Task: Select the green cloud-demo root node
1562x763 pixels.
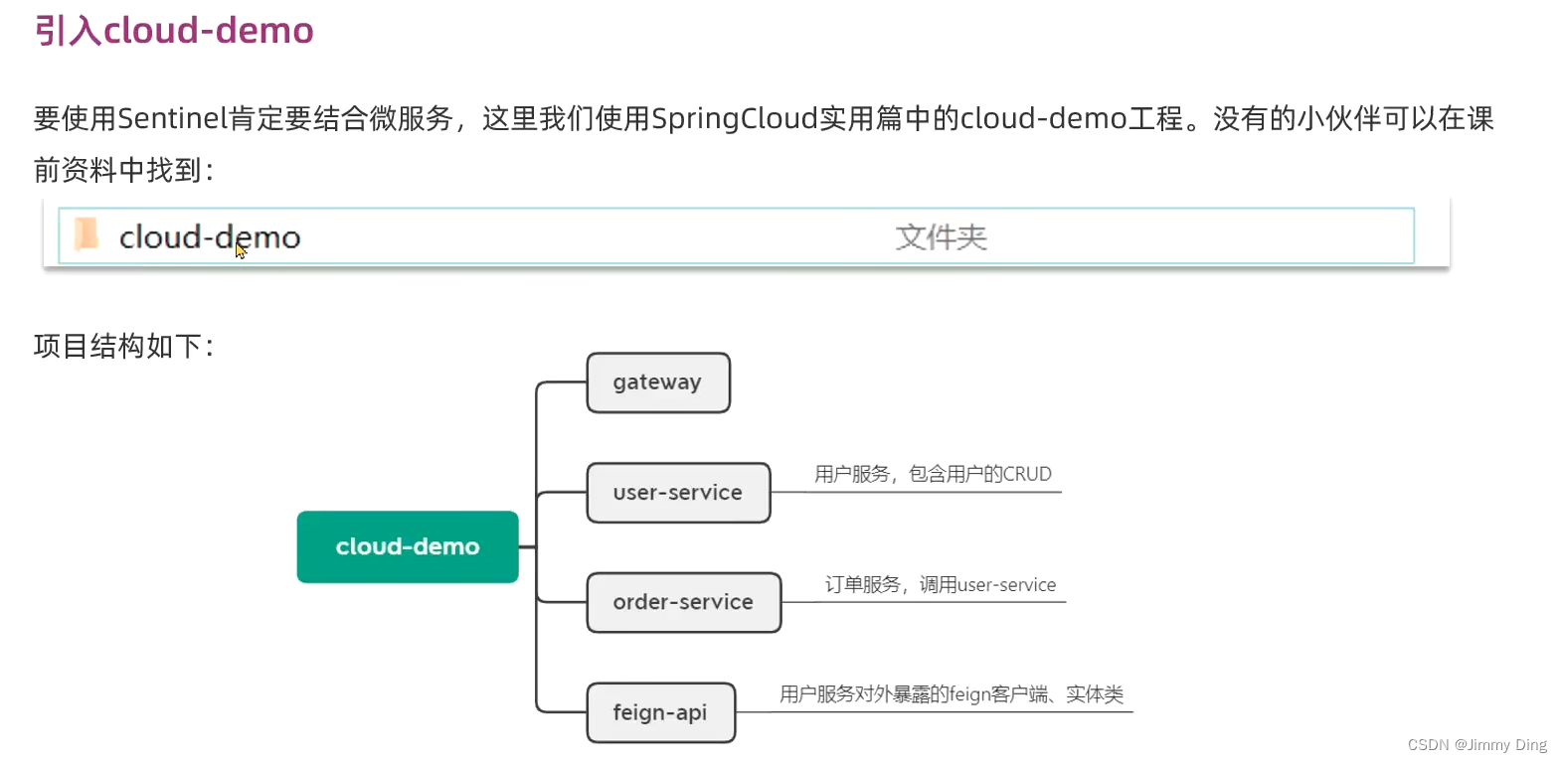Action: 408,546
